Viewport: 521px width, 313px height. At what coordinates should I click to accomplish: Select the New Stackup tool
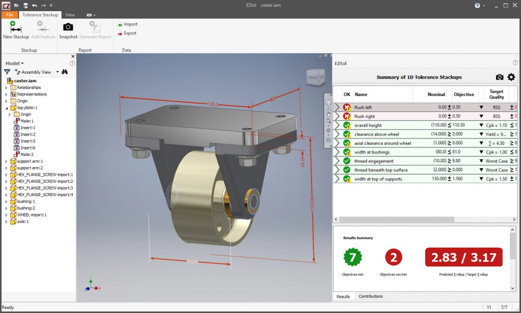[x=16, y=29]
